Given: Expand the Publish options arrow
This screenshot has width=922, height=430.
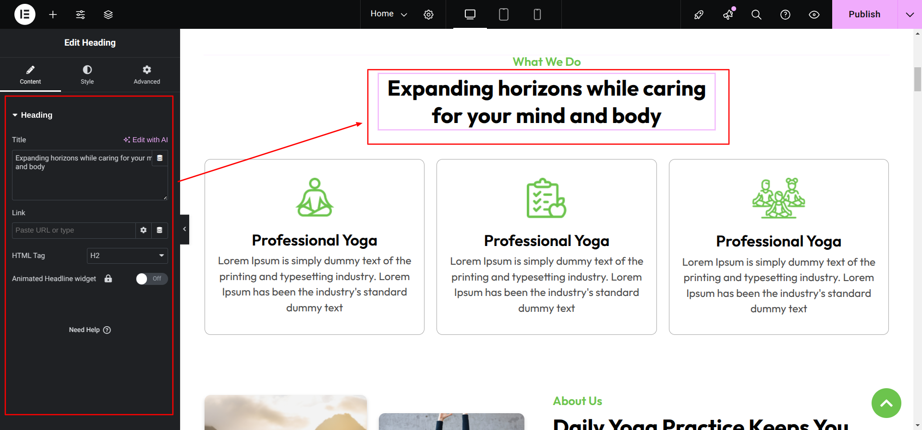Looking at the screenshot, I should [910, 14].
